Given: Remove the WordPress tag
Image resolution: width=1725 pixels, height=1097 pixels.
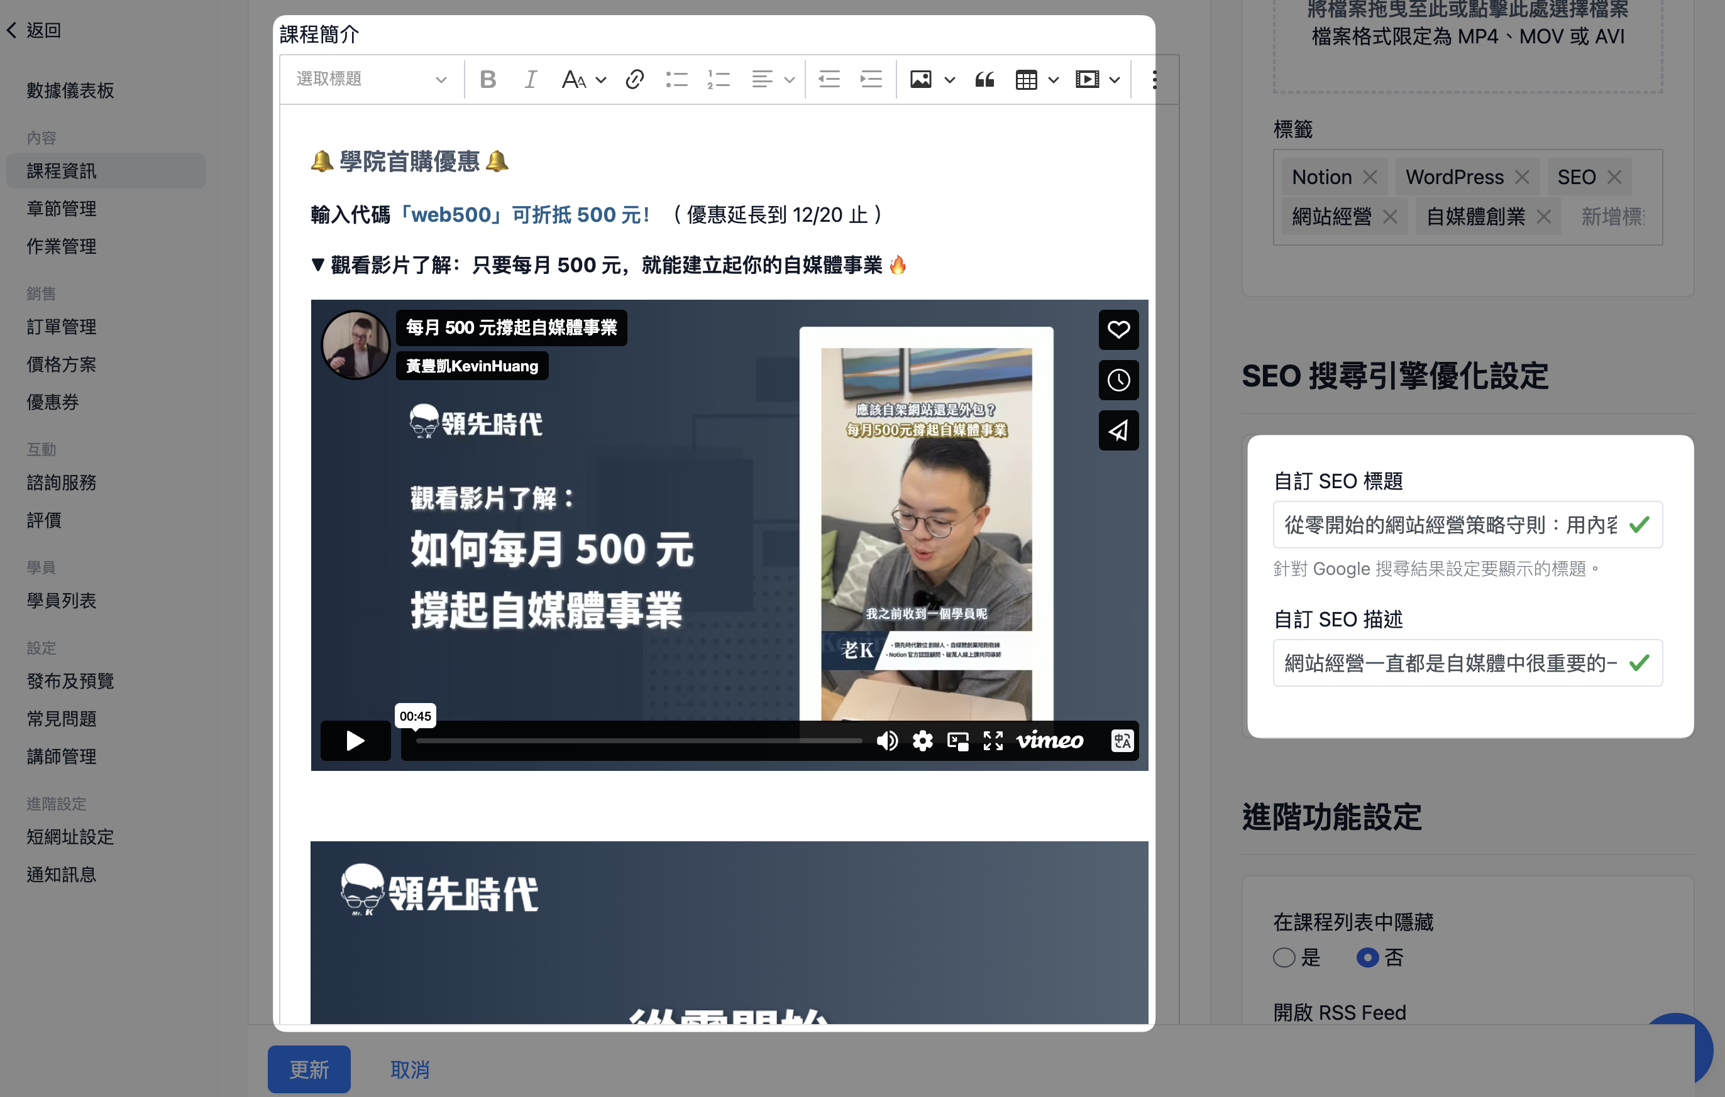Looking at the screenshot, I should point(1523,177).
